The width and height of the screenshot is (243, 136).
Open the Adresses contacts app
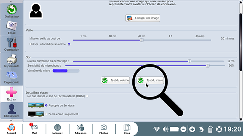click(80, 129)
